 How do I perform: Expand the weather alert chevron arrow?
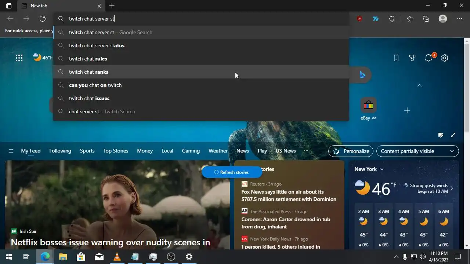click(452, 188)
